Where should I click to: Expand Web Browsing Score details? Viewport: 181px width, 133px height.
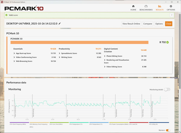[14, 61]
